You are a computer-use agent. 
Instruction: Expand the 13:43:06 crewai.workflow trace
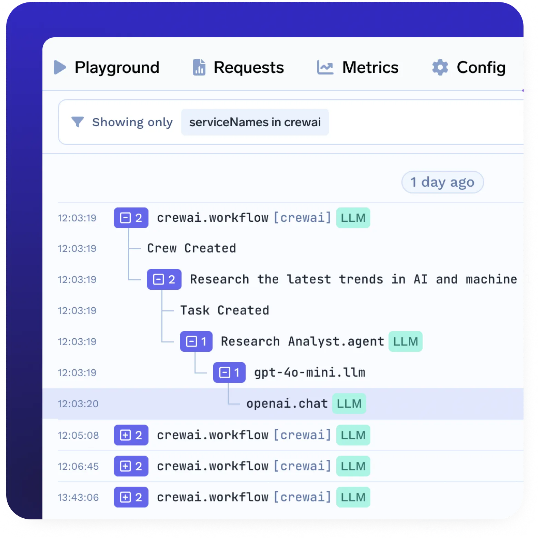pyautogui.click(x=131, y=497)
